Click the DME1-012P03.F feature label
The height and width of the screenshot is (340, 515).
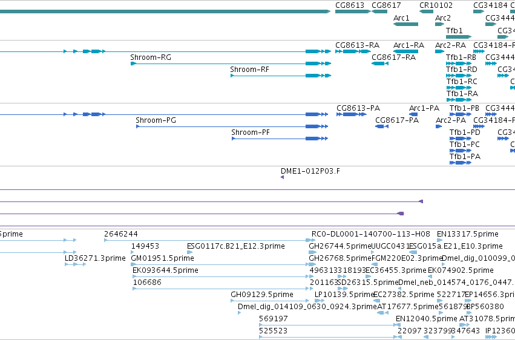click(310, 171)
